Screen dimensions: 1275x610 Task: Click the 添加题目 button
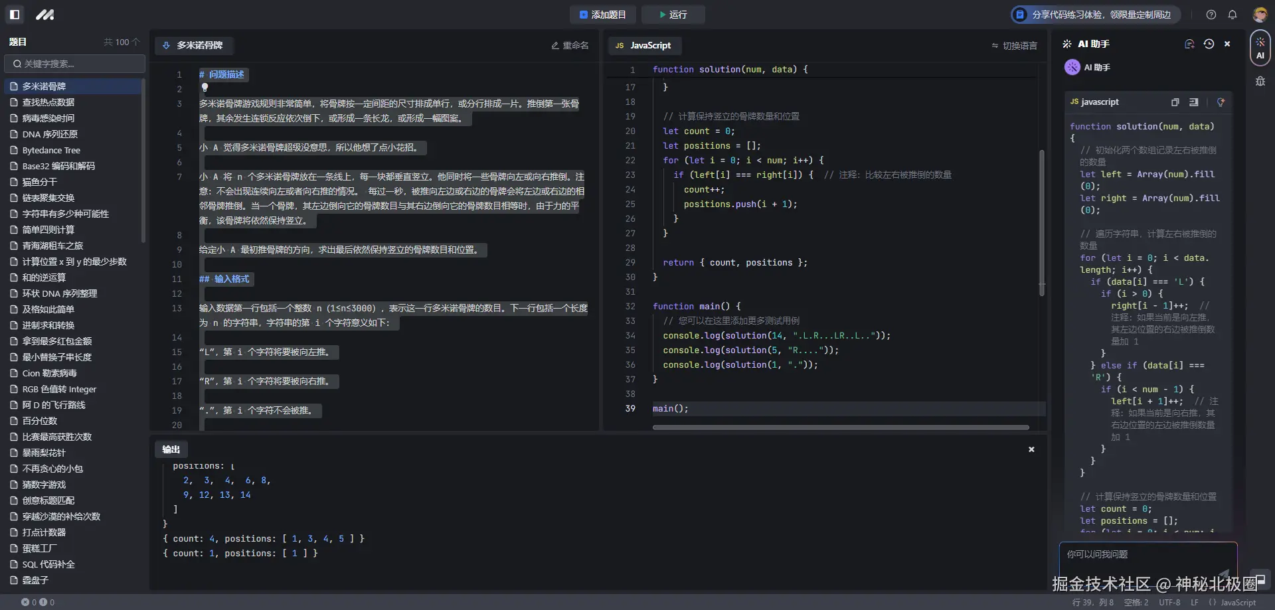pyautogui.click(x=602, y=15)
